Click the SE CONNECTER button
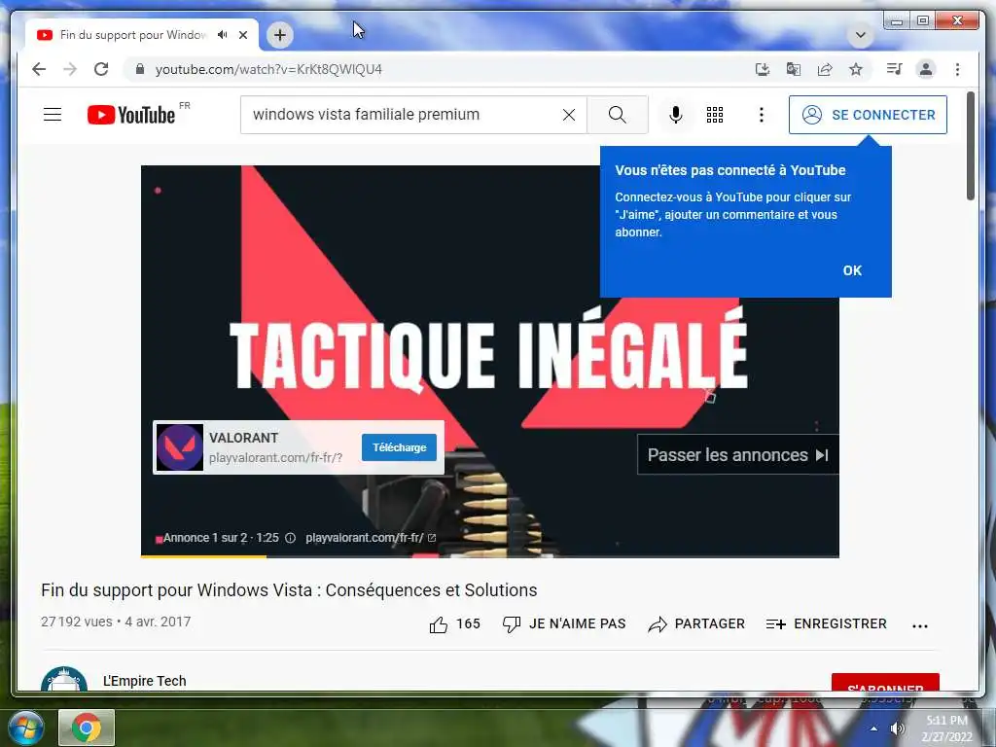This screenshot has height=747, width=996. click(868, 115)
